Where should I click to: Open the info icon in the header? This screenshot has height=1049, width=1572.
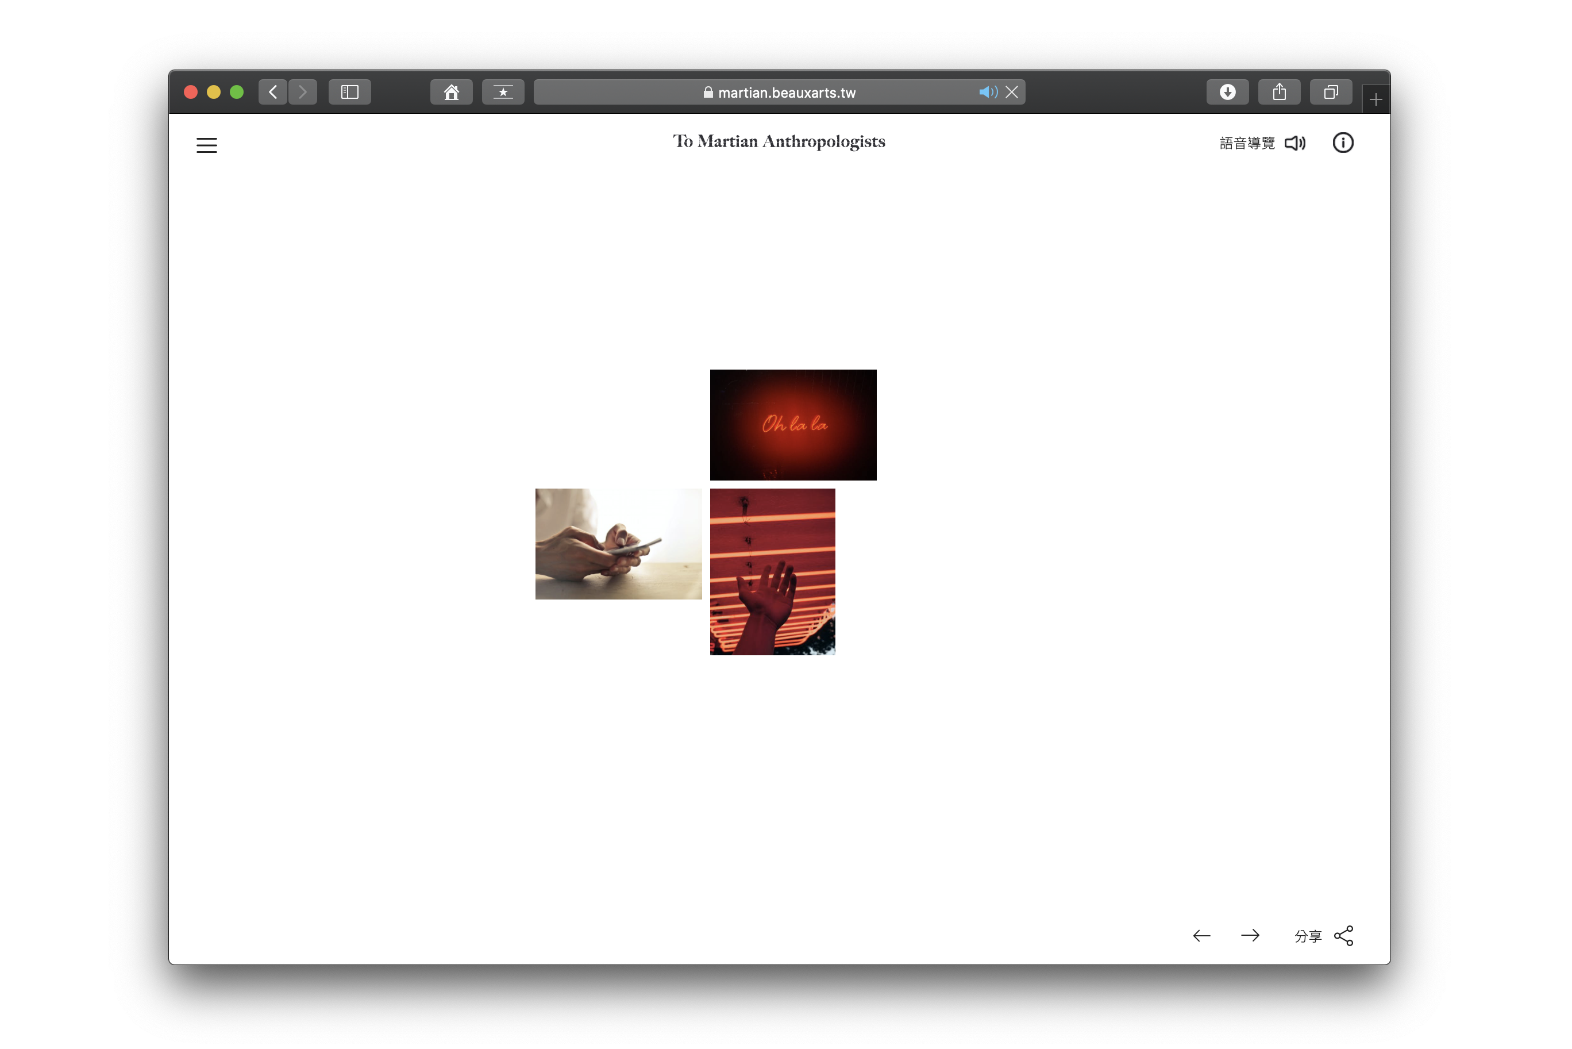tap(1343, 143)
